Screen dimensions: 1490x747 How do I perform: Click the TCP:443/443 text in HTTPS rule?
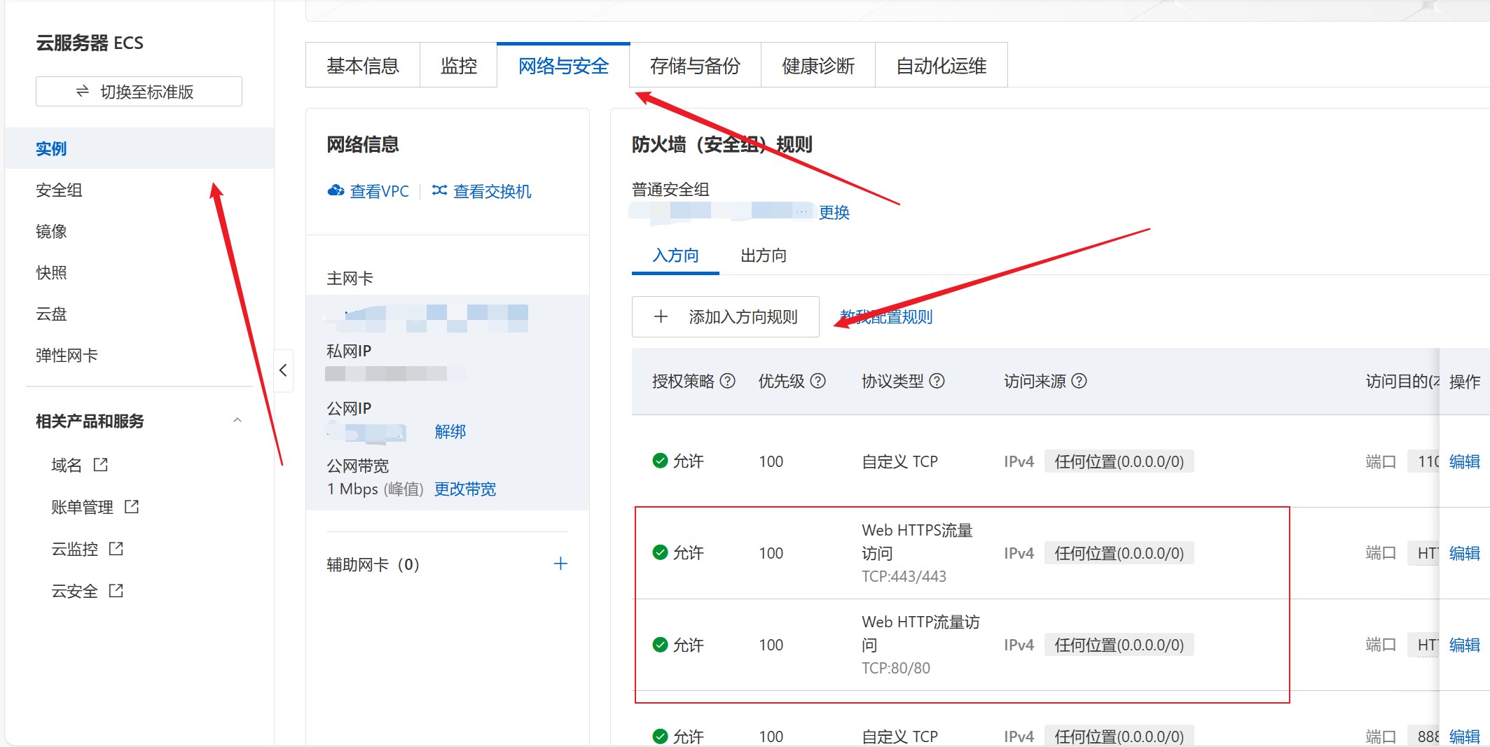pos(904,576)
